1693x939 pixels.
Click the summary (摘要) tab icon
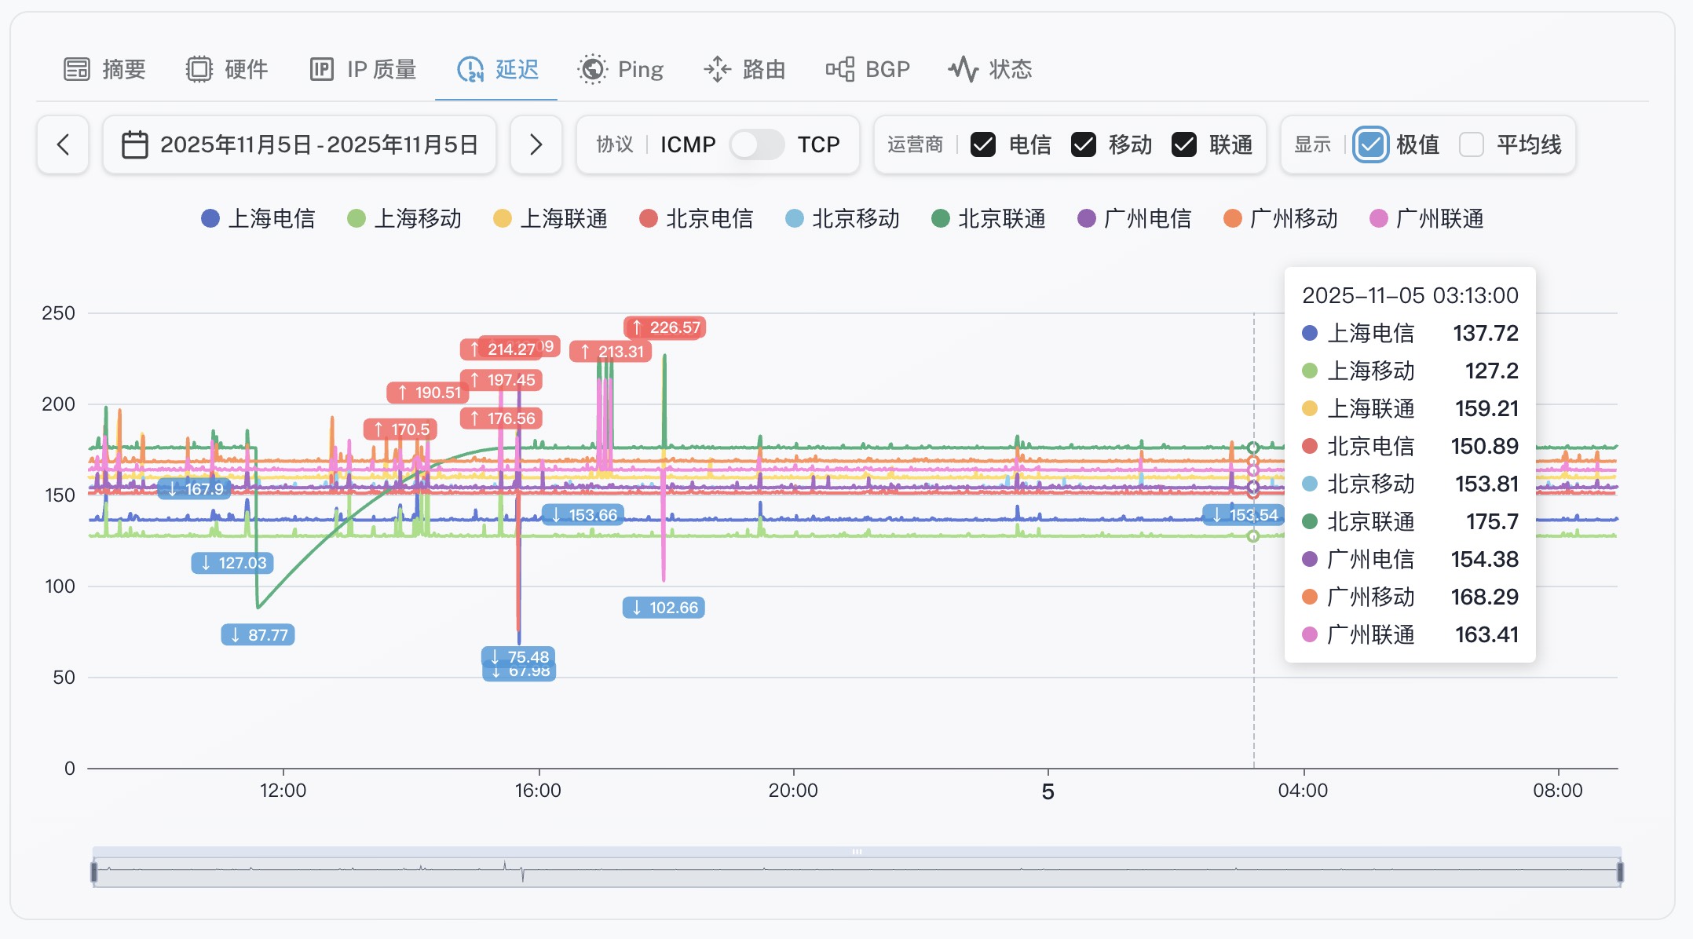(77, 69)
